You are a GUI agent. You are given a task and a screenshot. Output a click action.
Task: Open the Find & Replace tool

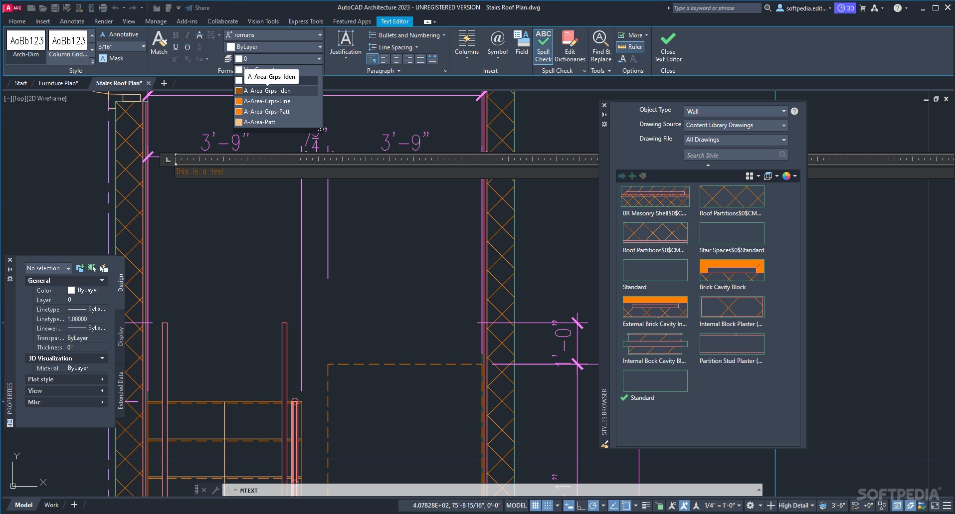[x=601, y=46]
